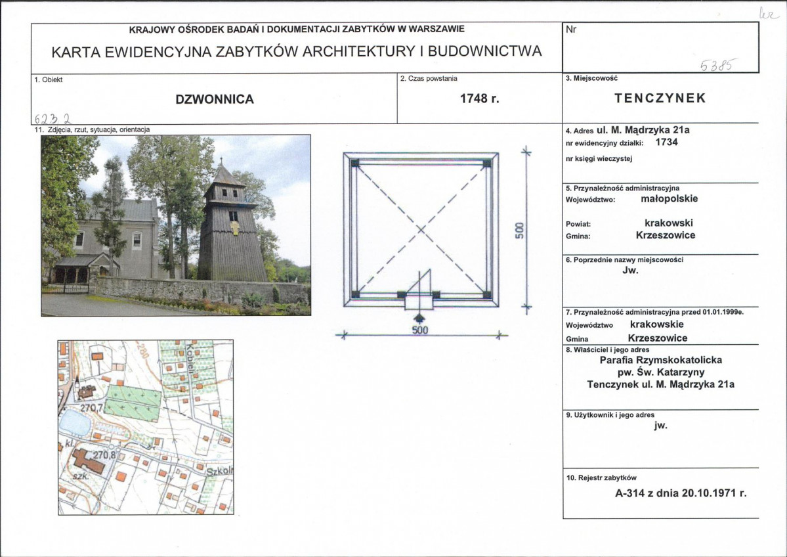Click the county value 'krakowski'
Image resolution: width=787 pixels, height=557 pixels.
tap(669, 223)
